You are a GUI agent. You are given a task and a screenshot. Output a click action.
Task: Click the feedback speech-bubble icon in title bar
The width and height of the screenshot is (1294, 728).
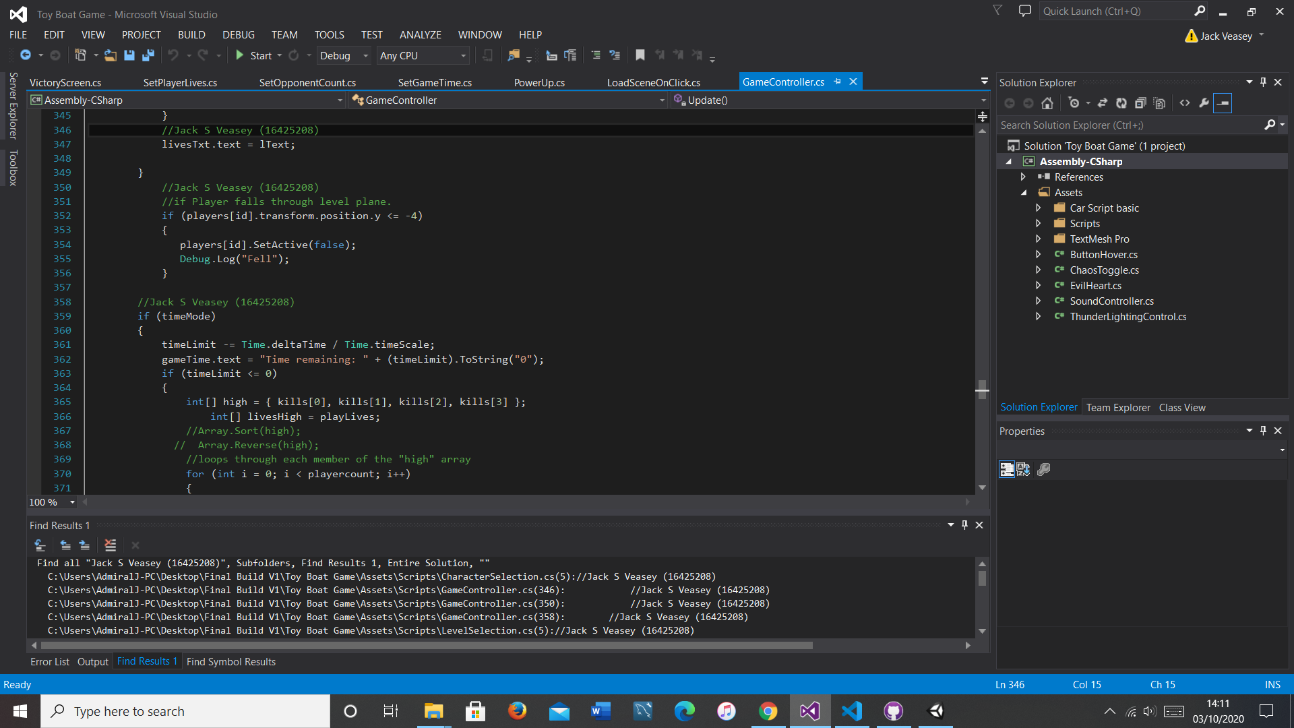click(1025, 11)
